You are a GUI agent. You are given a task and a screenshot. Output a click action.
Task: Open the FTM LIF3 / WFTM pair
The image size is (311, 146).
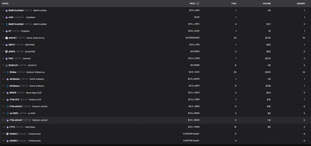click(155, 100)
